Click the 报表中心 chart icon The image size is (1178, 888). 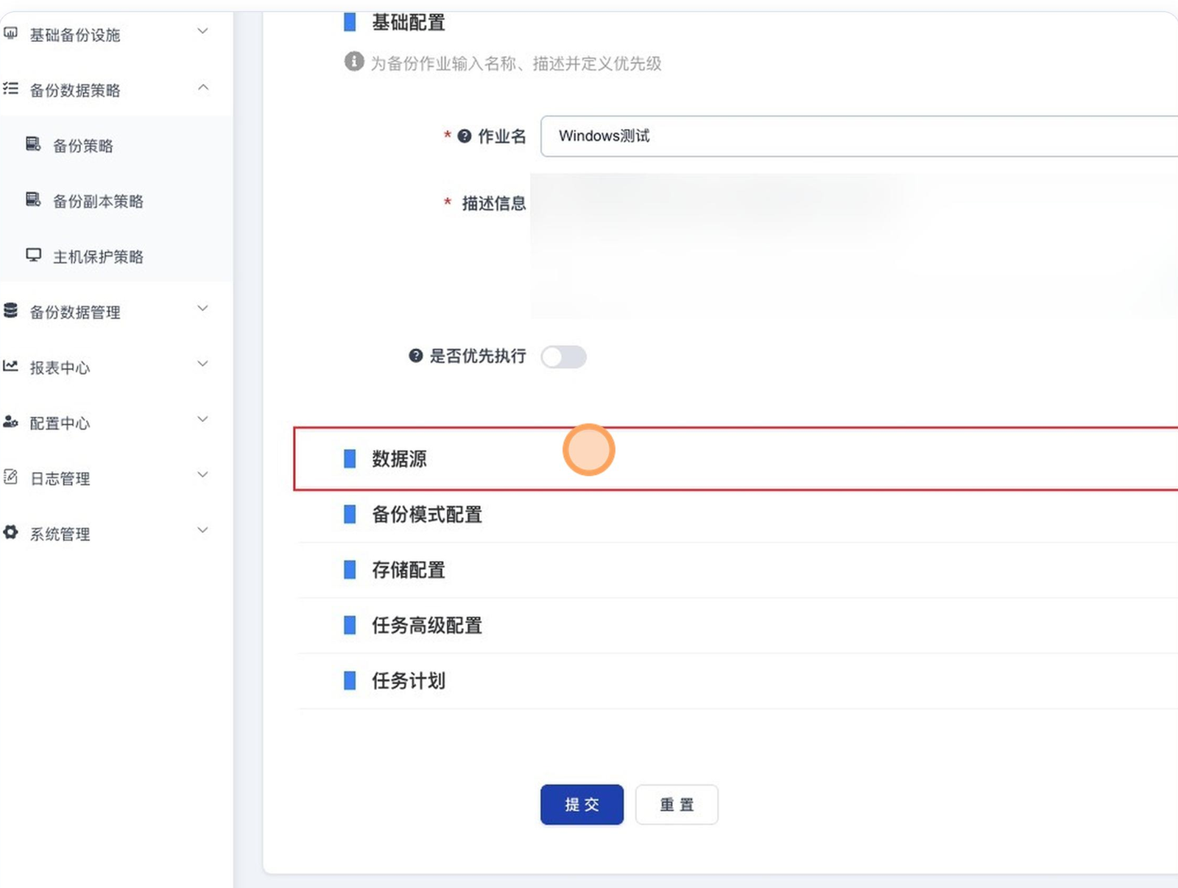10,366
